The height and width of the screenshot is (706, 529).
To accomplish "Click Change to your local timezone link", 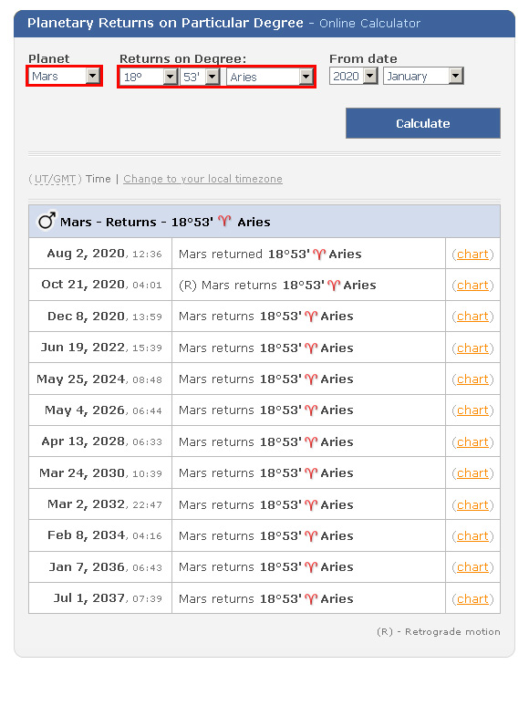I will [x=202, y=179].
